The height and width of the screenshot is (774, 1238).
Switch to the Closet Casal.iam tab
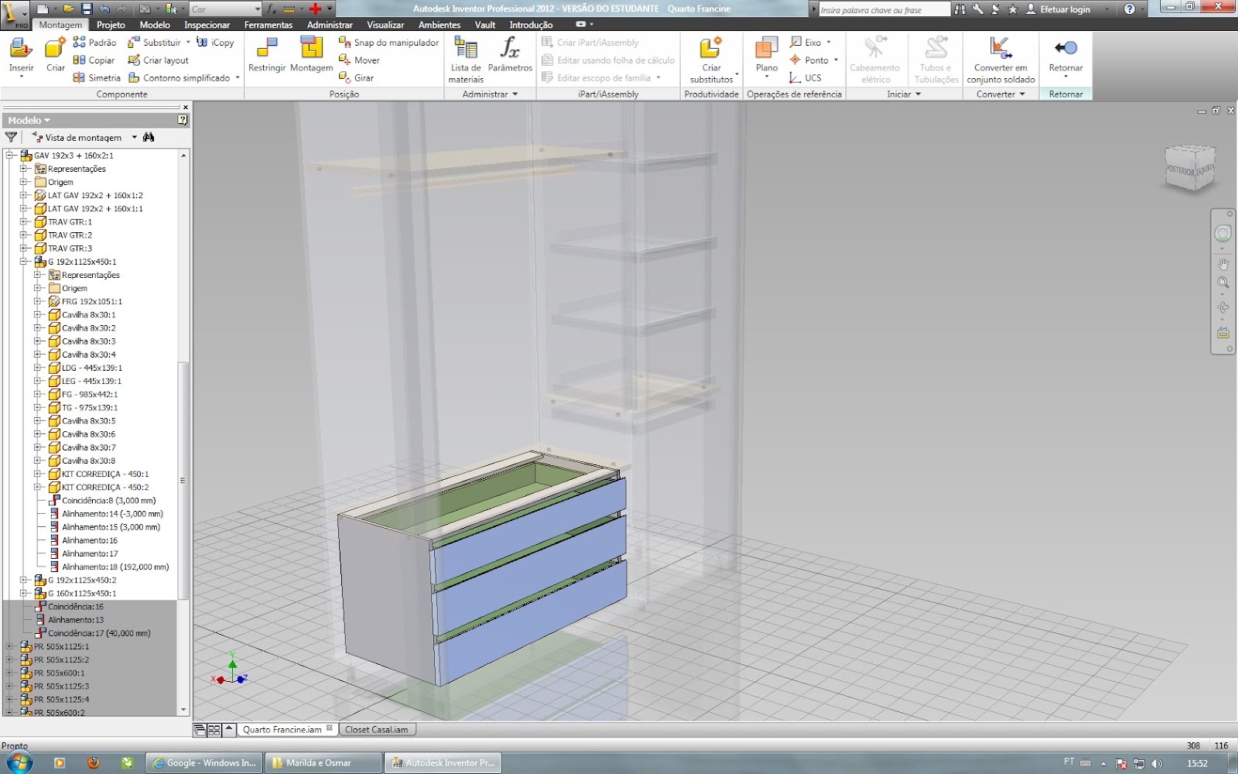click(377, 728)
